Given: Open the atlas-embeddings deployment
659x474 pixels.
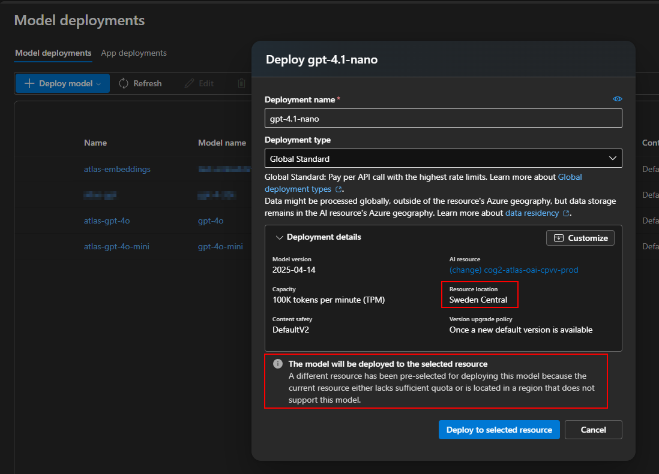Looking at the screenshot, I should point(117,169).
